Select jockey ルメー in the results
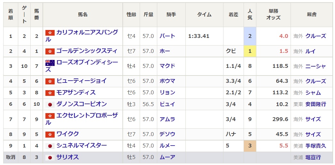This screenshot has height=165, width=335. (x=167, y=146)
